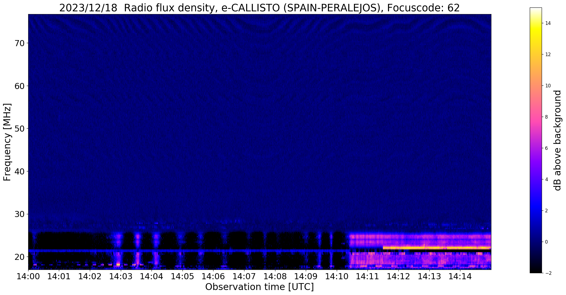Click the 14:06 time tick label

(x=213, y=276)
